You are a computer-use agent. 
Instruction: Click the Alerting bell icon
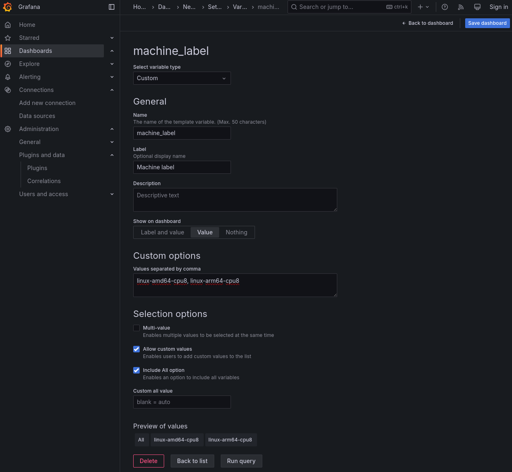[x=8, y=77]
